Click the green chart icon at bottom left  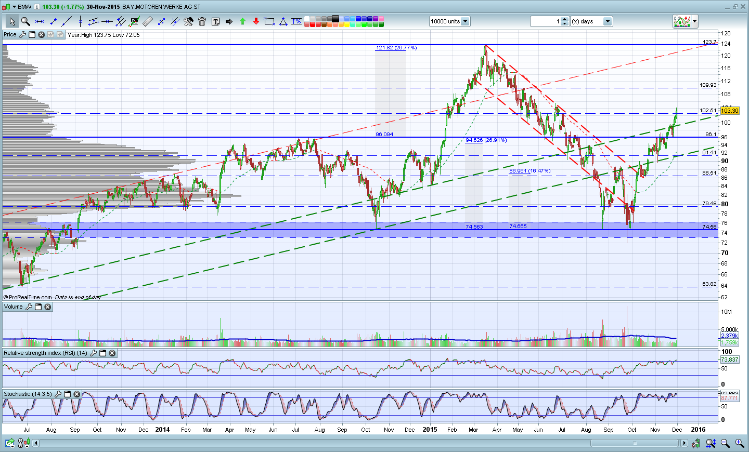(9, 443)
